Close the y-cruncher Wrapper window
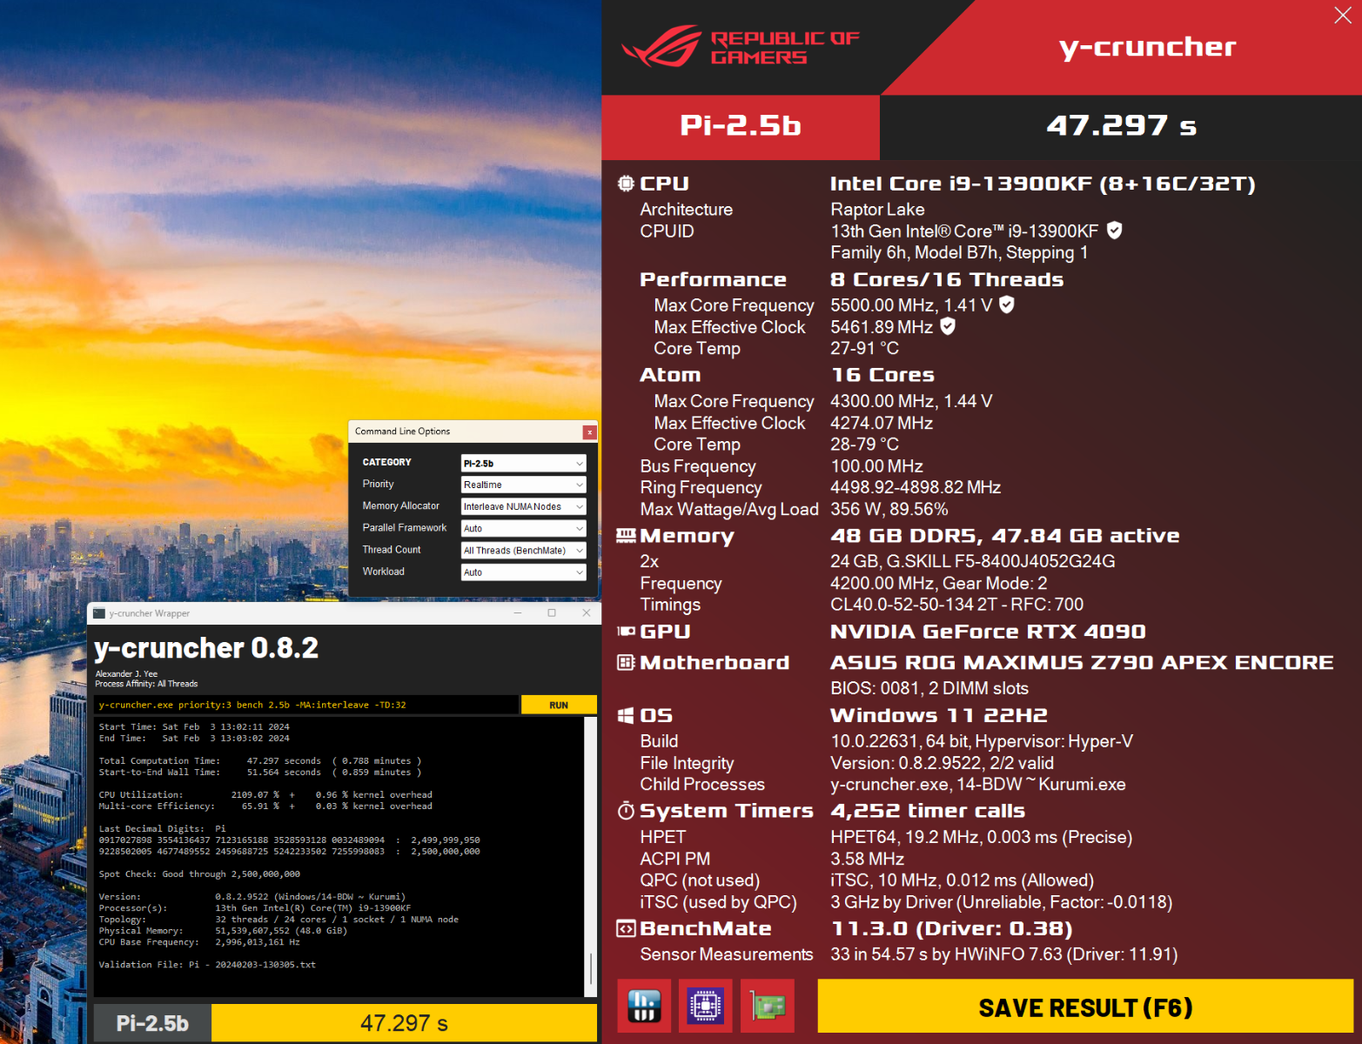Viewport: 1362px width, 1044px height. pyautogui.click(x=586, y=613)
